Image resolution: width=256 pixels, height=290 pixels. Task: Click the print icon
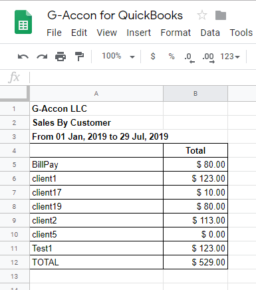(61, 57)
